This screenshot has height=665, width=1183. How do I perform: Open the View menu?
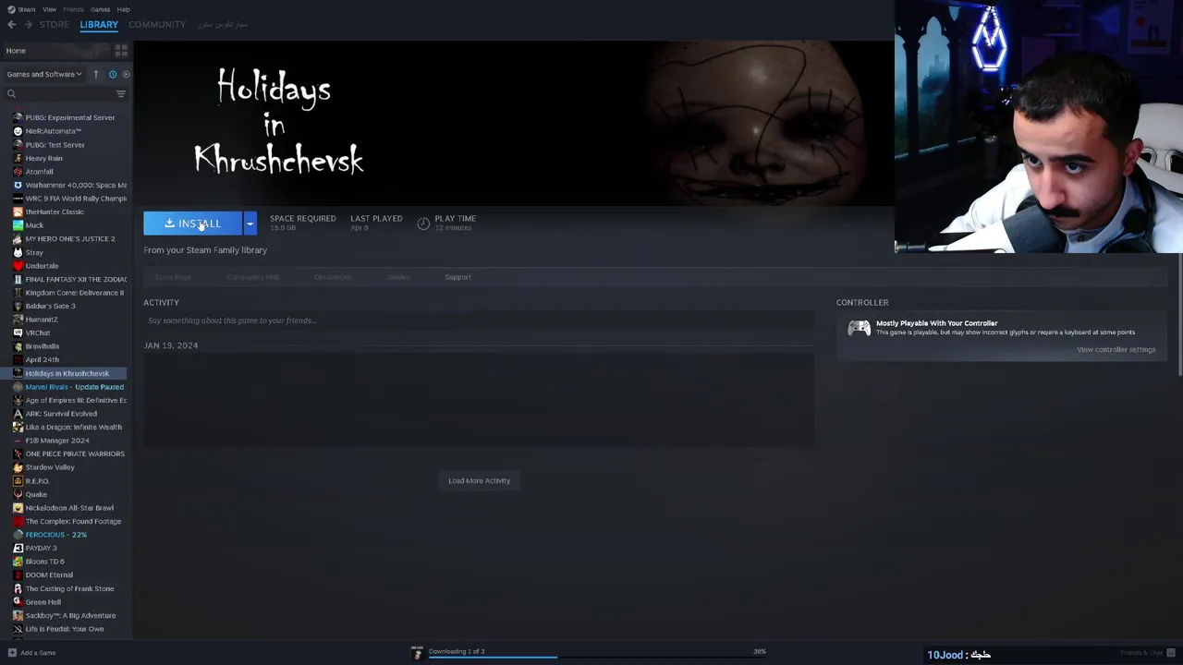(x=49, y=9)
